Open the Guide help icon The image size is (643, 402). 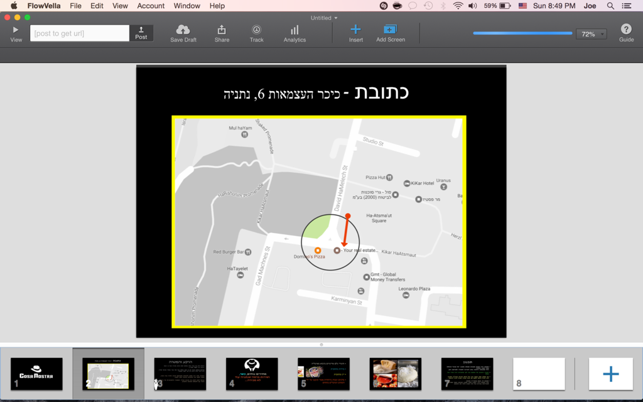click(x=626, y=30)
